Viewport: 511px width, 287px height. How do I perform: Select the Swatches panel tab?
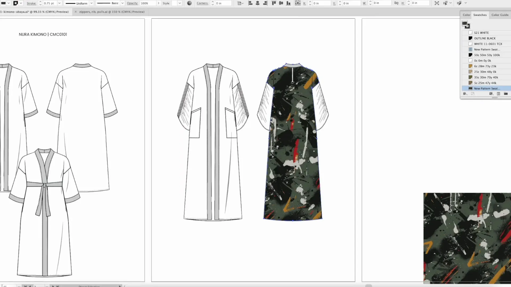click(480, 15)
